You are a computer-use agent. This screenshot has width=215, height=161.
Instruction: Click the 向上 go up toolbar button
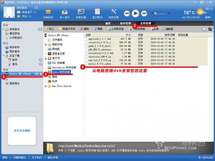[x=50, y=29]
